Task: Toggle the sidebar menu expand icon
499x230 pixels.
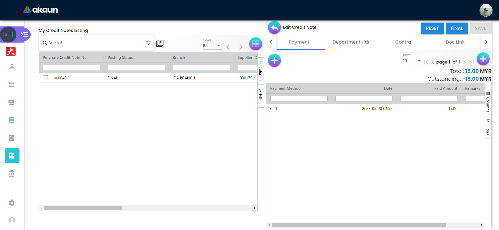Action: (x=24, y=34)
